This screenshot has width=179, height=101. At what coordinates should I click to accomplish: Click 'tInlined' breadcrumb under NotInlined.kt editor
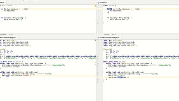pyautogui.click(x=3, y=34)
